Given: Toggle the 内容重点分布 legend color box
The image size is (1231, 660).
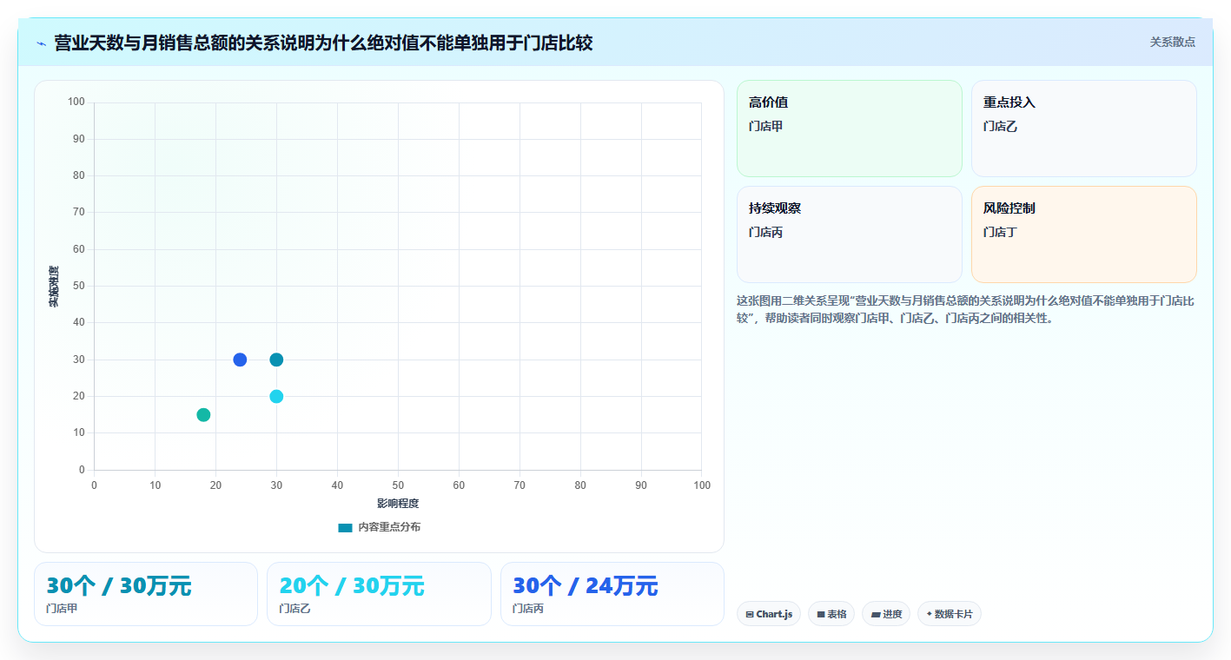Looking at the screenshot, I should (345, 527).
